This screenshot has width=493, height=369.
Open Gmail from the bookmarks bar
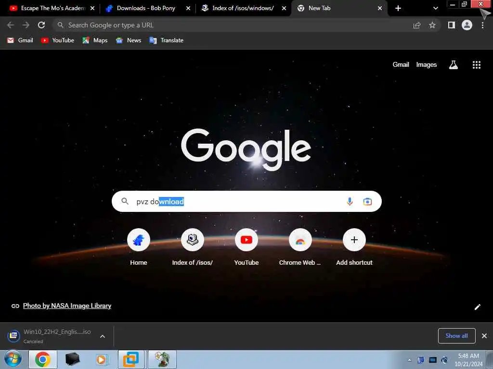pos(20,40)
